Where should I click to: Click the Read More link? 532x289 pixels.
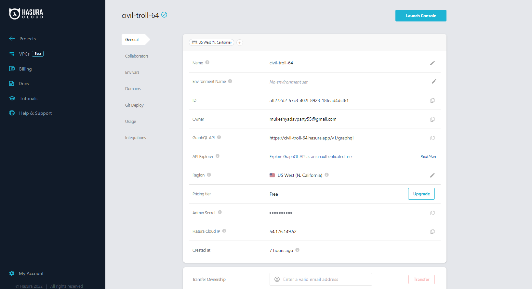428,156
